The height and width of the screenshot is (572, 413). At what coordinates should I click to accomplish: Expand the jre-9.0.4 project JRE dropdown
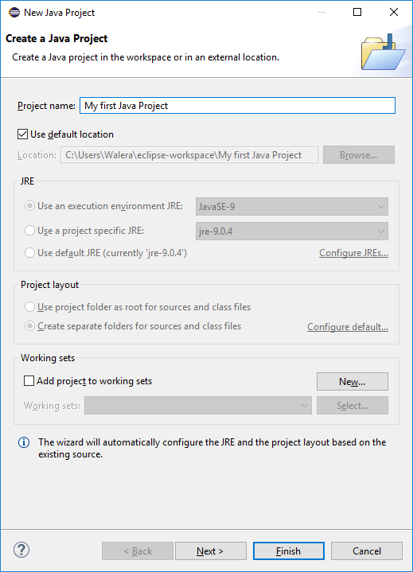tap(292, 231)
